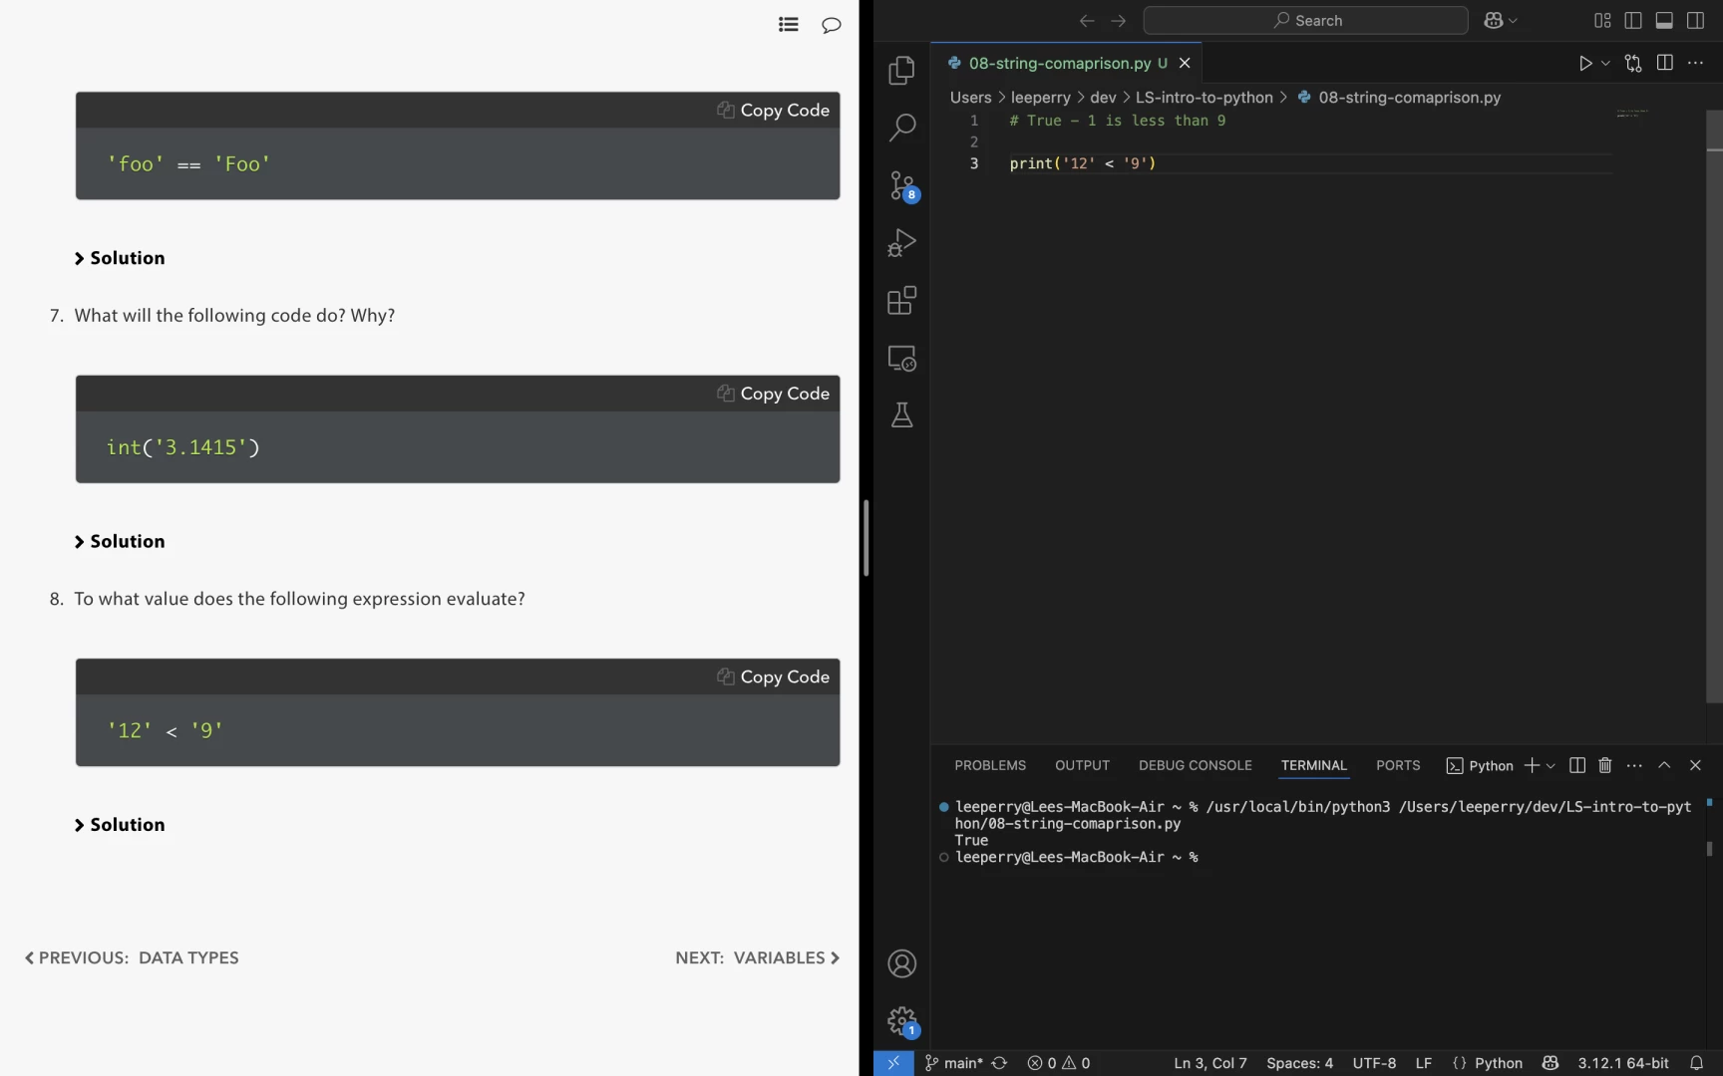
Task: Open the new terminal launch profile dropdown
Action: click(x=1551, y=765)
